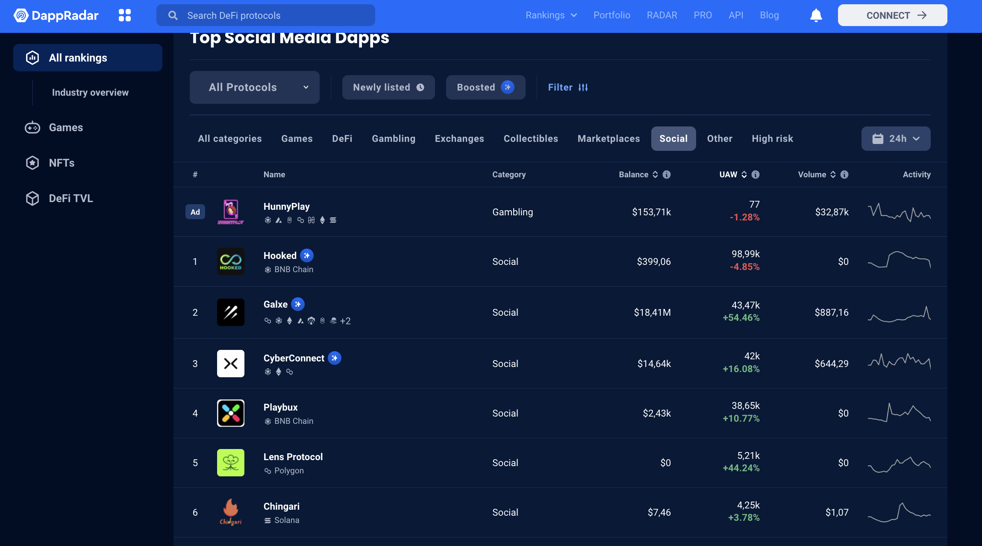The height and width of the screenshot is (546, 982).
Task: Click the UAW info icon
Action: (x=755, y=174)
